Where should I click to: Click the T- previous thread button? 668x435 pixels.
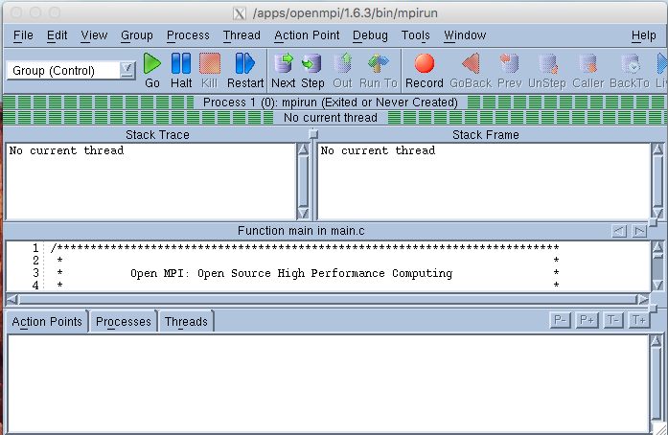pyautogui.click(x=613, y=320)
